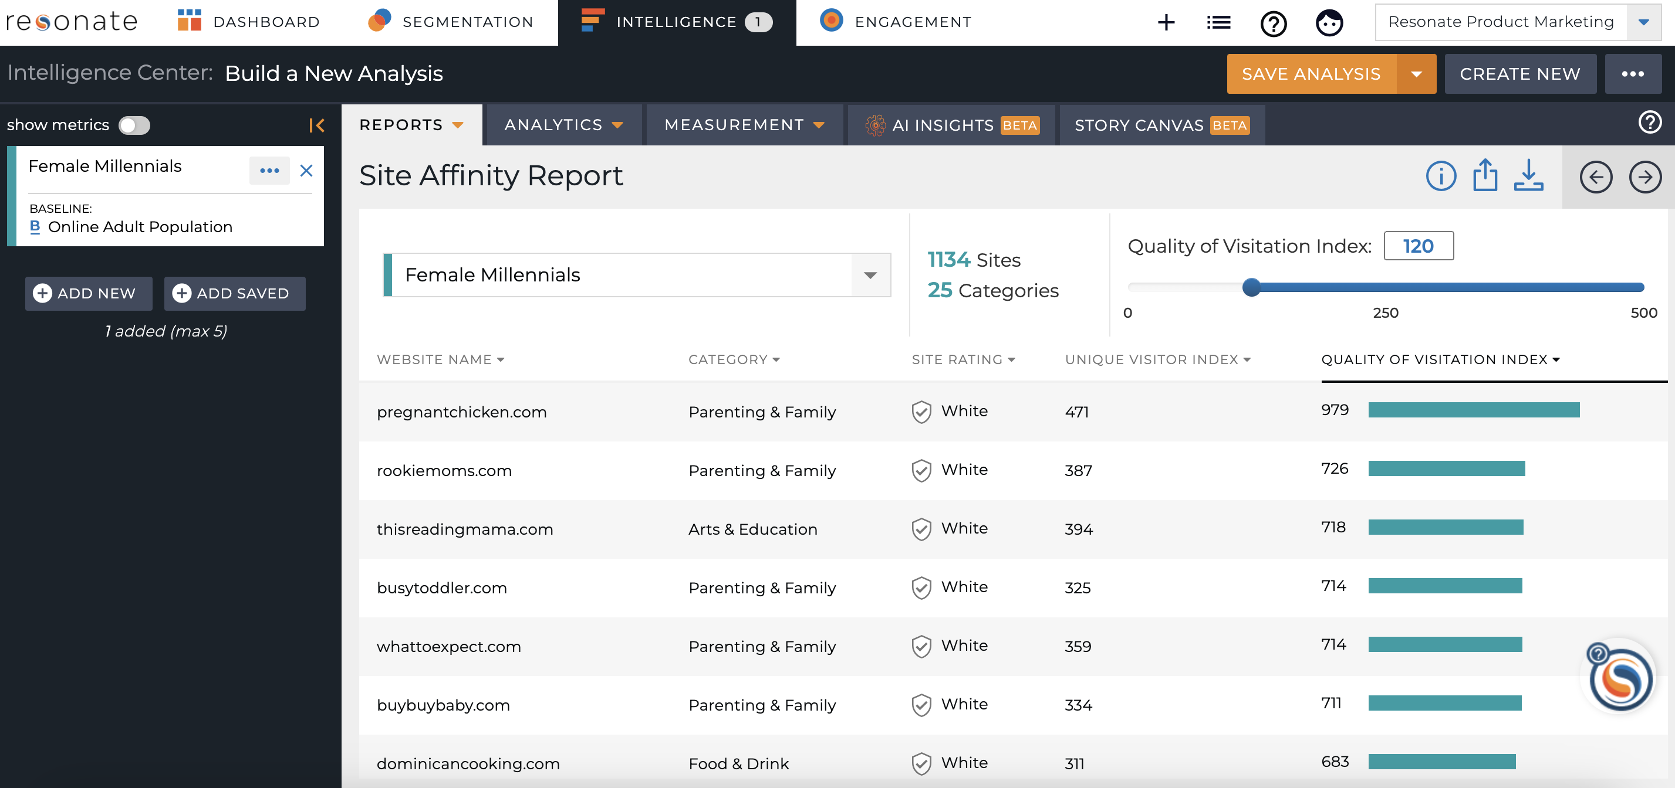Open the Reports menu tab
Image resolution: width=1675 pixels, height=788 pixels.
pos(411,125)
